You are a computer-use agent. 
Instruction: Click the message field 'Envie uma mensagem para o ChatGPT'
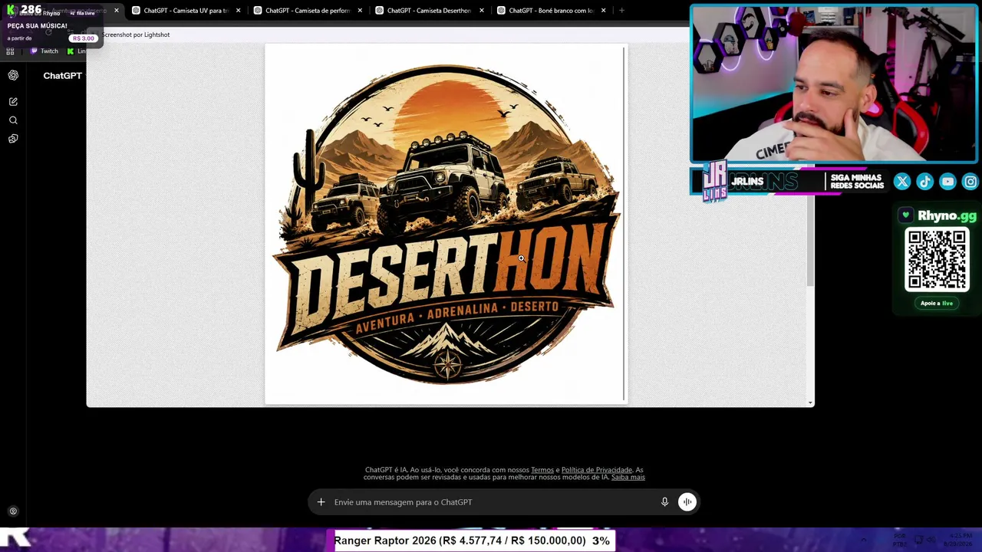tap(491, 502)
